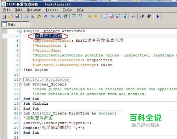Go to next bookmark icon
Viewport: 177px width, 139px height.
pos(124,16)
